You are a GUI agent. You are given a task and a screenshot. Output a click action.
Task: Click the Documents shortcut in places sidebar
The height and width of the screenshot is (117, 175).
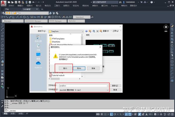(38, 47)
